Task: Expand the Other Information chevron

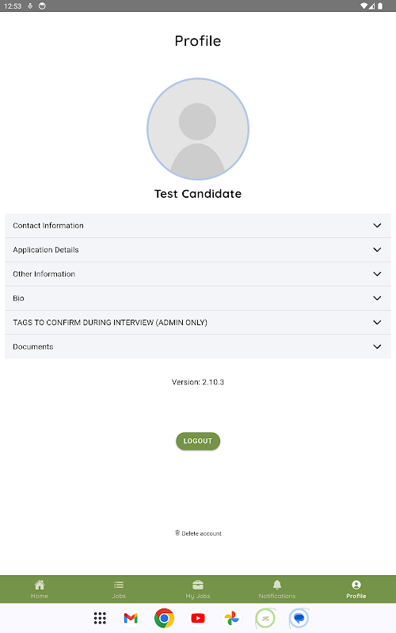Action: (x=377, y=274)
